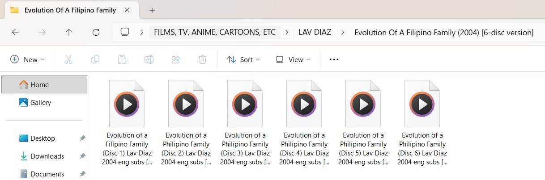Image resolution: width=545 pixels, height=180 pixels.
Task: Open the New item dropdown
Action: (x=27, y=59)
